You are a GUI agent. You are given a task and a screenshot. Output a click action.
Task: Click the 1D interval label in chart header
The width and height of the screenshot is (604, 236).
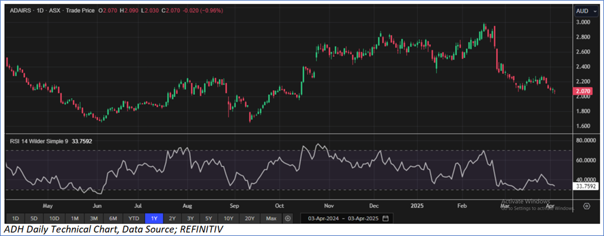pos(39,11)
